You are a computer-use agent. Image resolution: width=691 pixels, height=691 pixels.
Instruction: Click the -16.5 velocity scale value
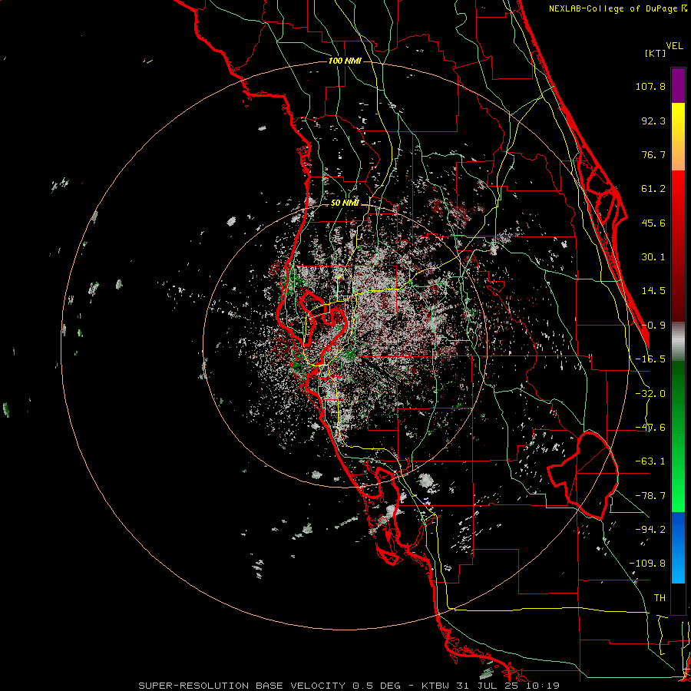point(650,359)
